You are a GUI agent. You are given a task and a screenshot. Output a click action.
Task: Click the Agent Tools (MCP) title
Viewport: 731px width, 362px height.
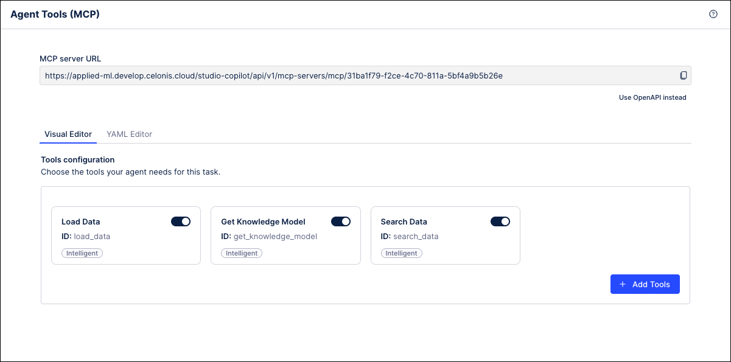54,13
